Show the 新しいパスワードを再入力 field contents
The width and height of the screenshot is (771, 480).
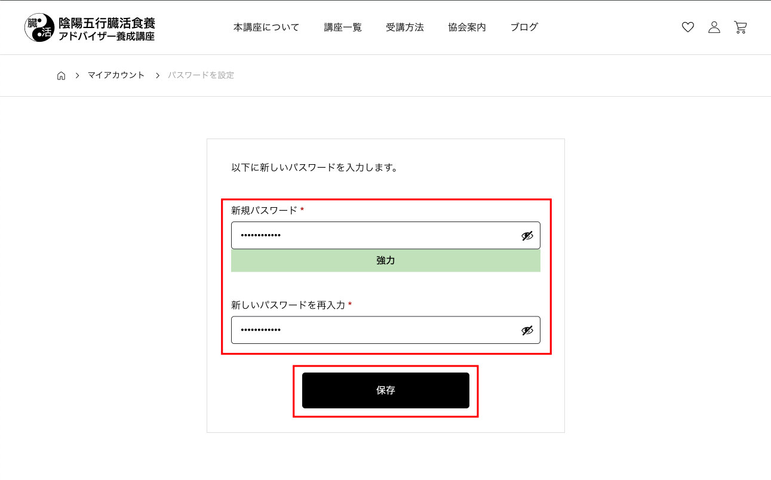tap(527, 330)
